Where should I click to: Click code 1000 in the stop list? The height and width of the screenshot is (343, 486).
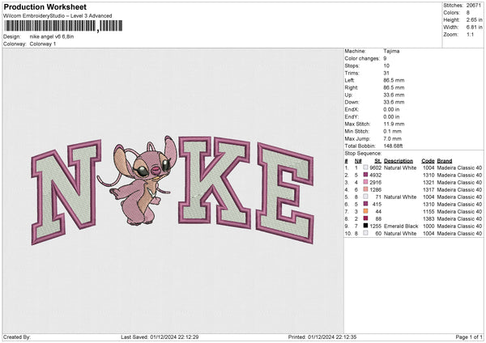click(428, 226)
